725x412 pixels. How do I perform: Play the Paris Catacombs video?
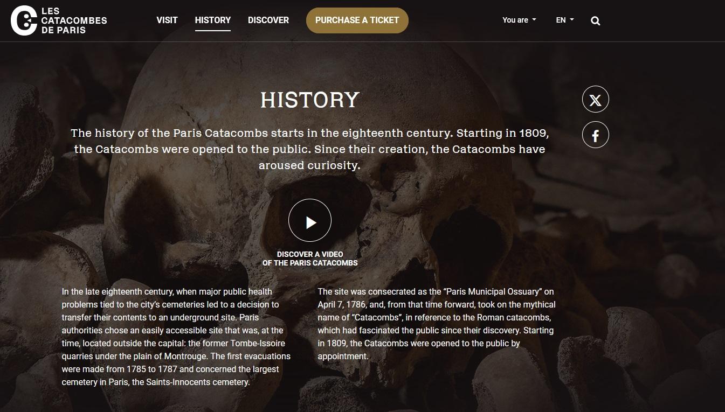coord(310,221)
